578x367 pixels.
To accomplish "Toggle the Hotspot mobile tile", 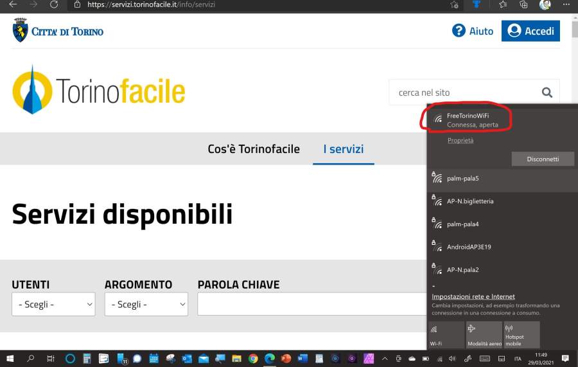I will [x=521, y=335].
